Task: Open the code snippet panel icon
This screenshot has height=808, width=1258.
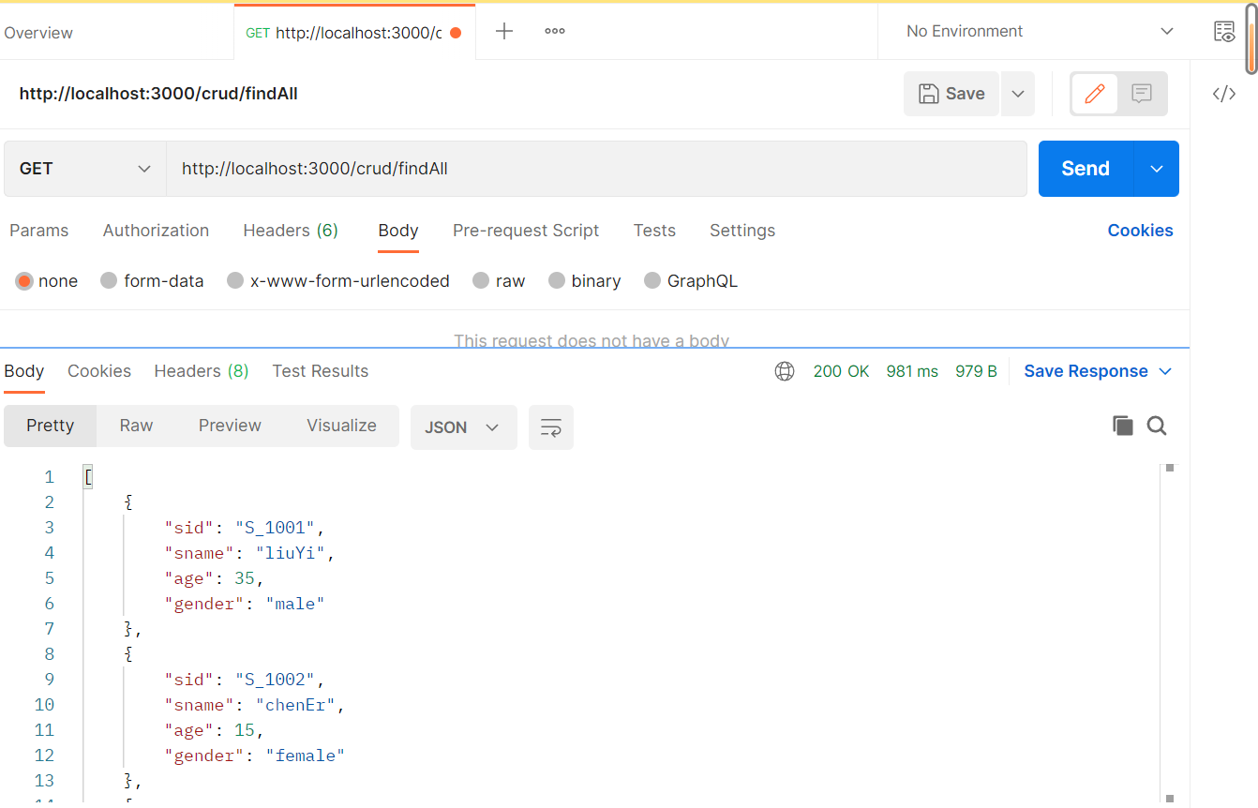Action: pyautogui.click(x=1224, y=94)
